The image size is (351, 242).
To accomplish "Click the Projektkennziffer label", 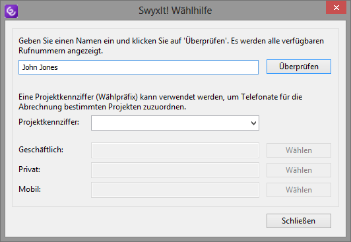I will click(x=49, y=123).
